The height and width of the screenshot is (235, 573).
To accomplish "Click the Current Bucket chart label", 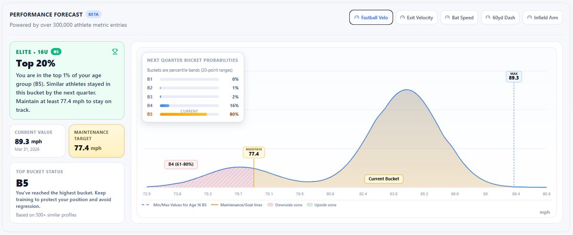I will tap(384, 179).
